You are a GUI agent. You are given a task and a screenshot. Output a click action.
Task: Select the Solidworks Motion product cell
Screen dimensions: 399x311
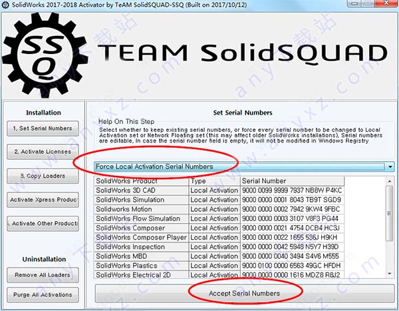pos(142,209)
